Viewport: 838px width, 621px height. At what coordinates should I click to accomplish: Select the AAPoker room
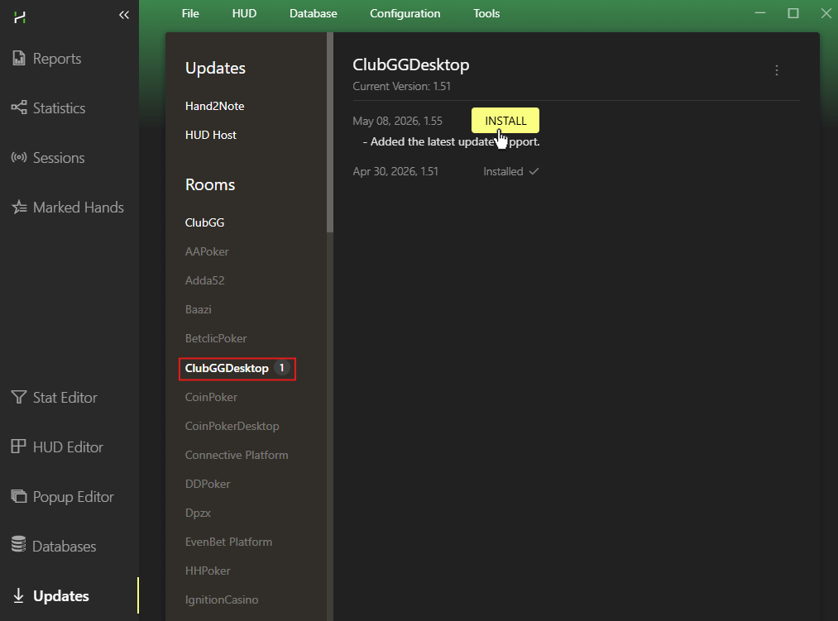pos(207,251)
